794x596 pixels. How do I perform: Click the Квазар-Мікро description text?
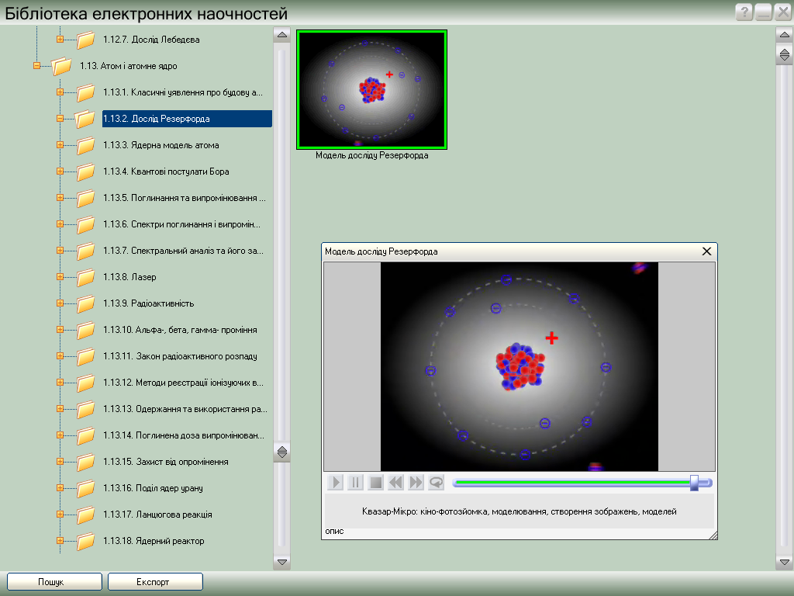(519, 511)
